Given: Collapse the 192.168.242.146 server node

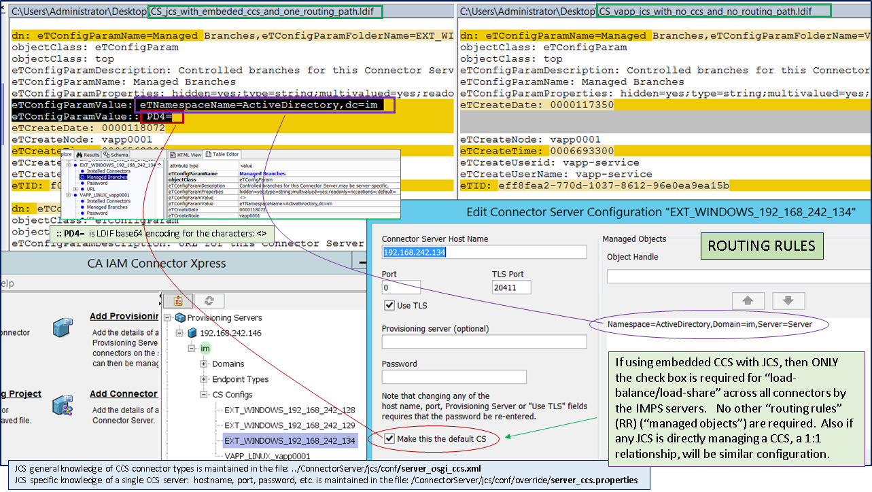Looking at the screenshot, I should click(x=180, y=333).
